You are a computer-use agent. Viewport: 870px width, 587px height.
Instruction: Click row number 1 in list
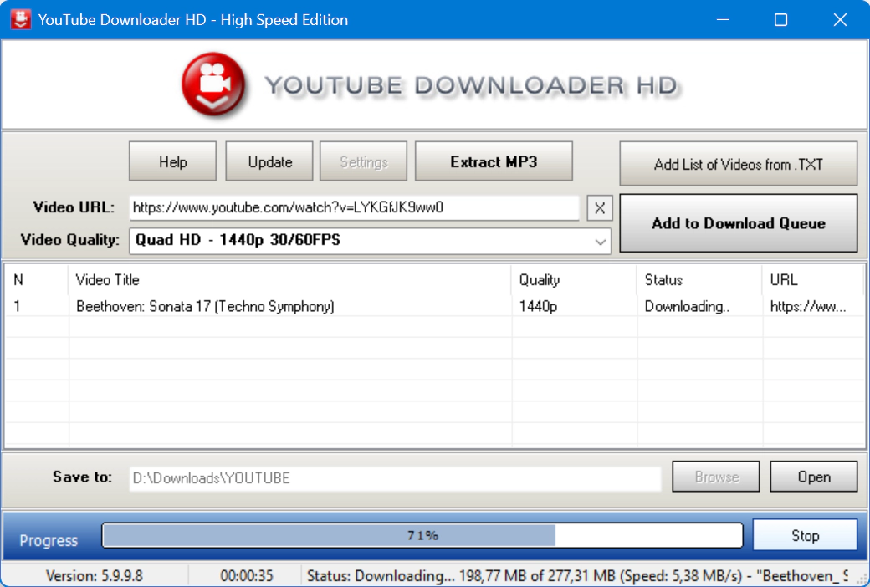click(x=18, y=306)
